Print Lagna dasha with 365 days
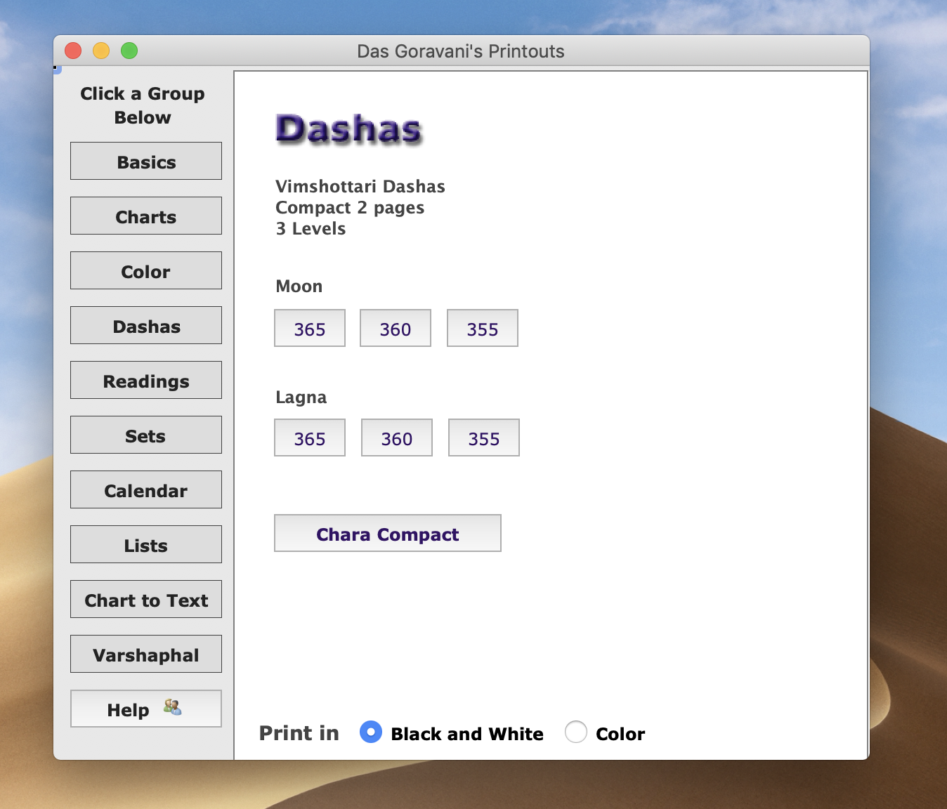947x809 pixels. click(x=310, y=438)
